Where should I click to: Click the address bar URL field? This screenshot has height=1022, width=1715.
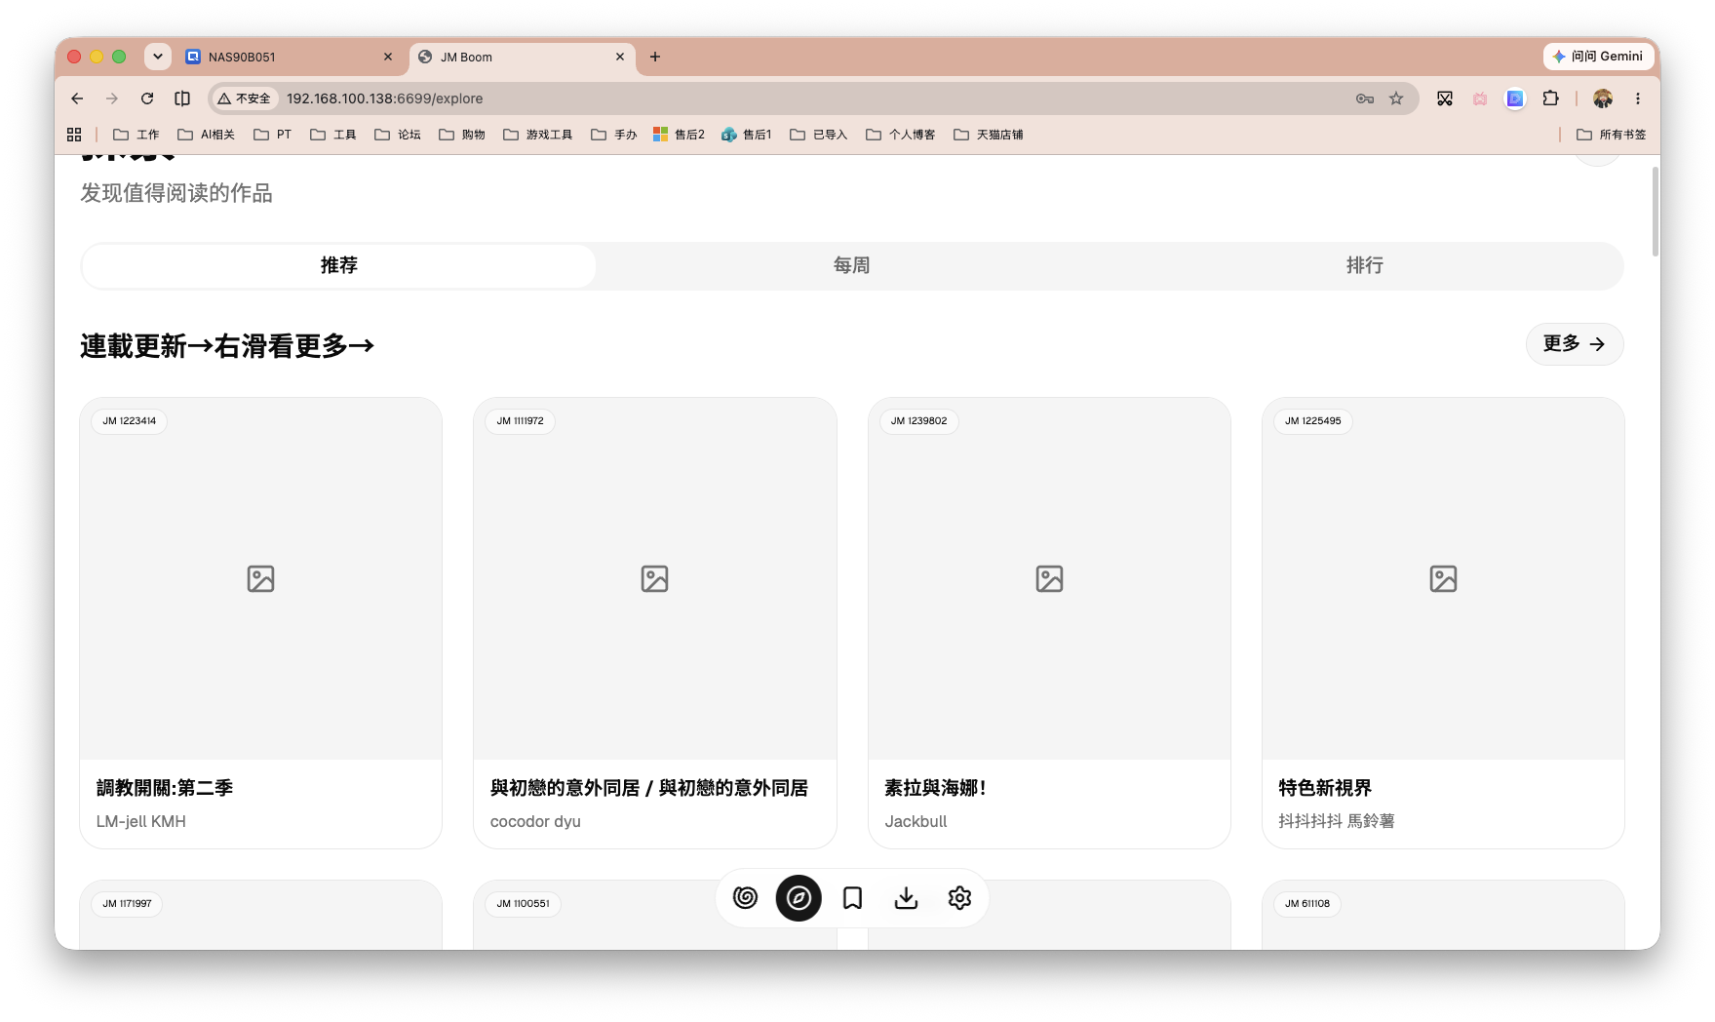pos(814,98)
